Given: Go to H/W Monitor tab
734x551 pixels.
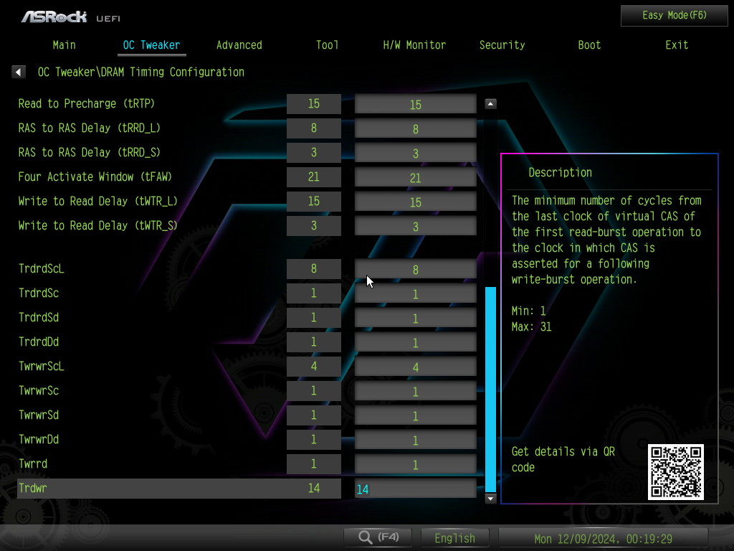Looking at the screenshot, I should [414, 45].
